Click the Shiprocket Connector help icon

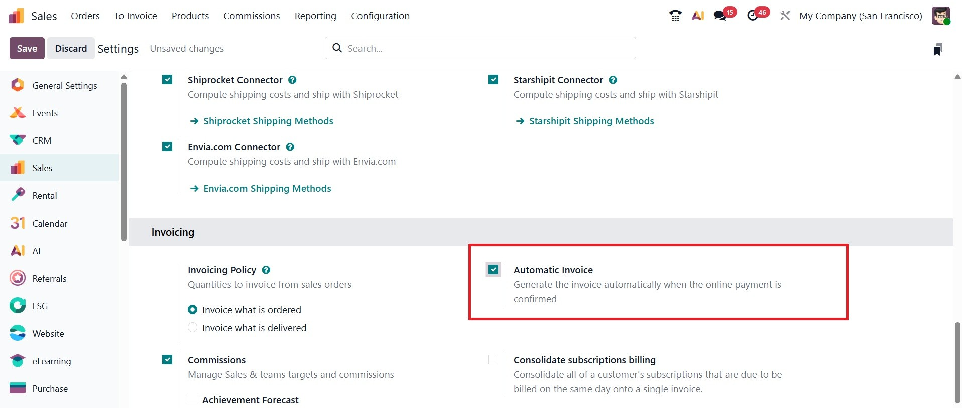click(x=292, y=80)
